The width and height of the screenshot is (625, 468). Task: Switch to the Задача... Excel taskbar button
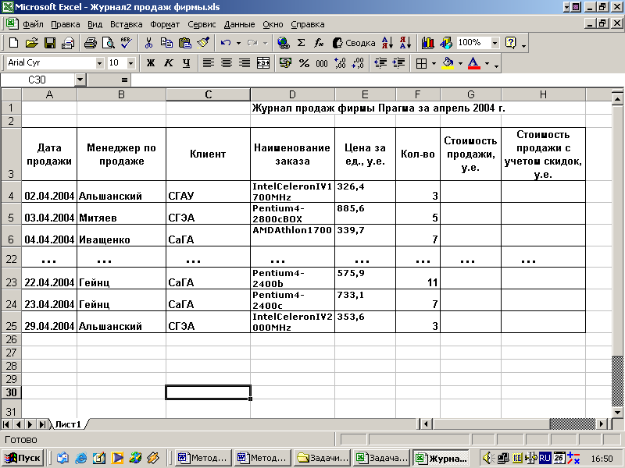tap(382, 458)
